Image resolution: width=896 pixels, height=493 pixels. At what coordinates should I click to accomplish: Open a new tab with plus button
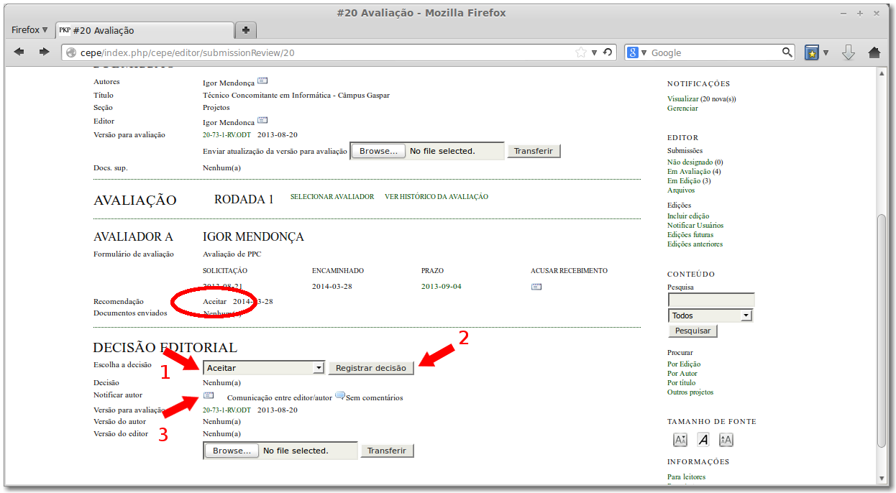(246, 30)
